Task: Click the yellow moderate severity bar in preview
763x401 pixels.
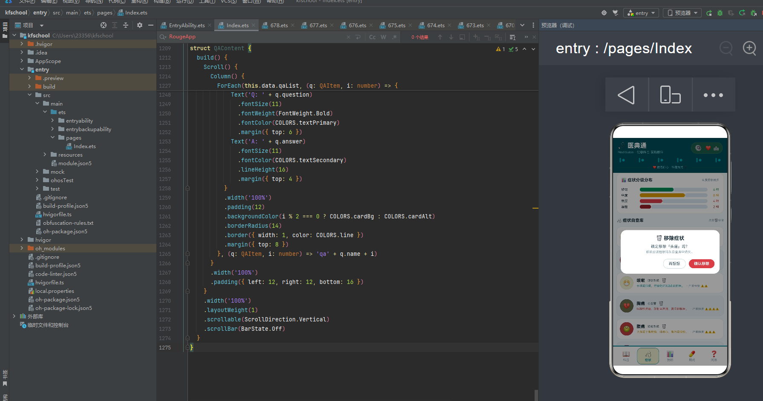Action: coord(662,195)
